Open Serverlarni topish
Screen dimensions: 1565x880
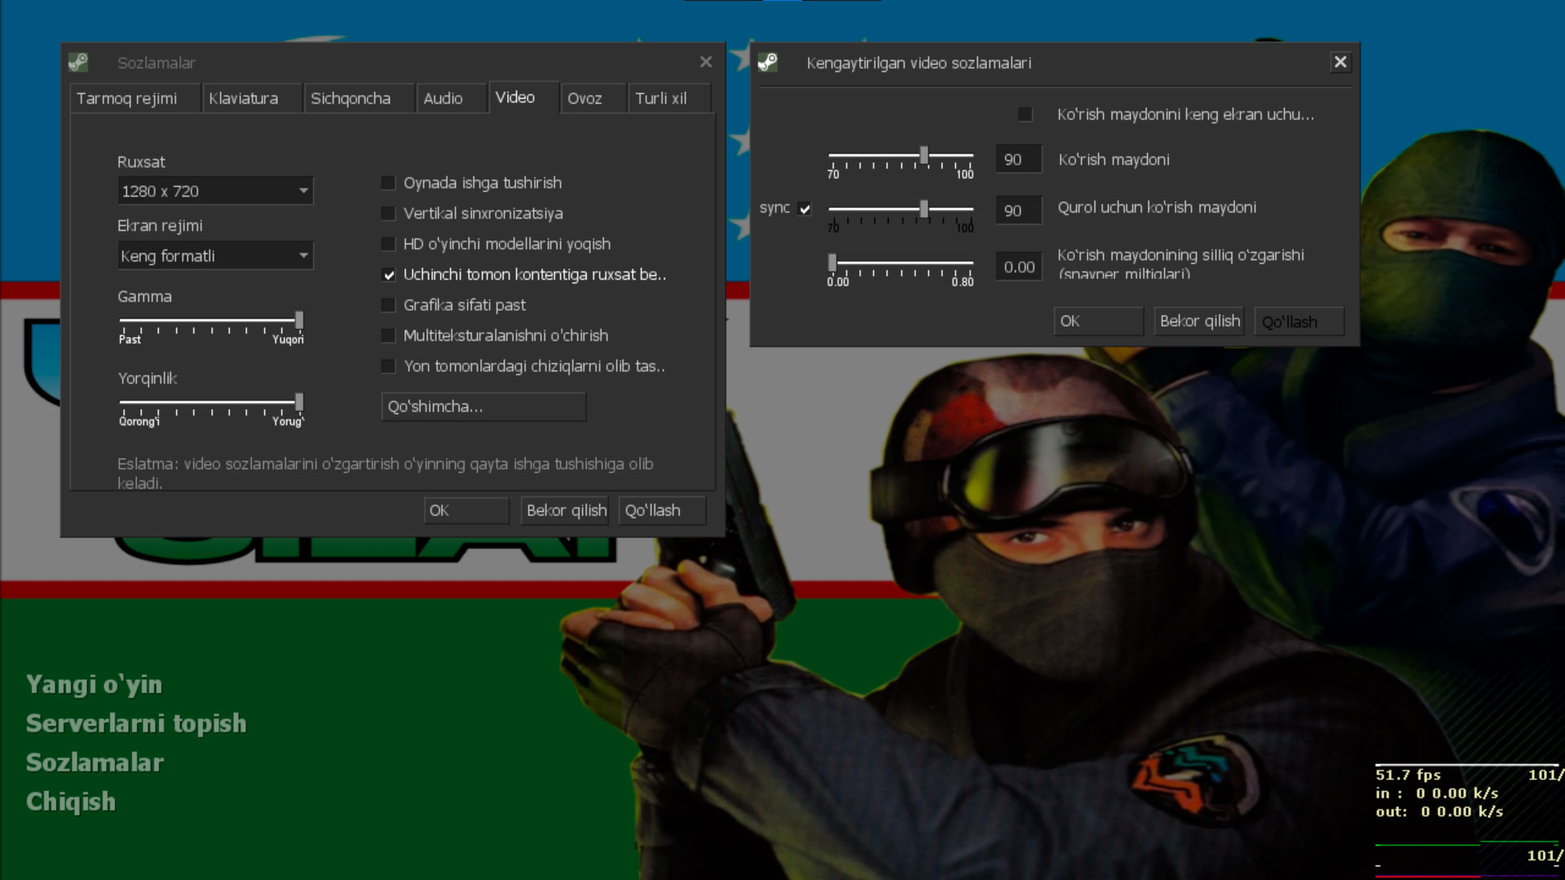pos(136,724)
